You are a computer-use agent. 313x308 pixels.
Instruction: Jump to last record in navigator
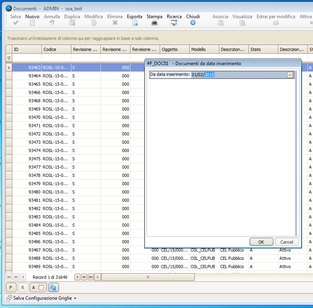tap(91, 277)
